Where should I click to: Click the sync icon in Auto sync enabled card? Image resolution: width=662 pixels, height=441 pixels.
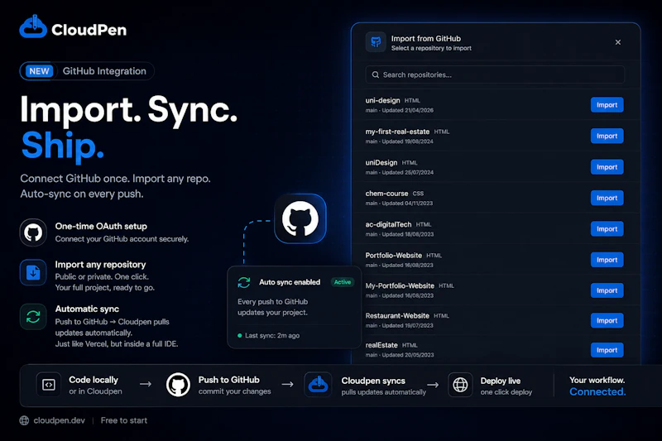(x=244, y=282)
